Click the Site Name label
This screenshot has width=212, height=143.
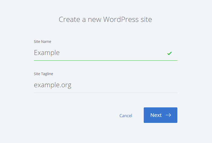(42, 41)
